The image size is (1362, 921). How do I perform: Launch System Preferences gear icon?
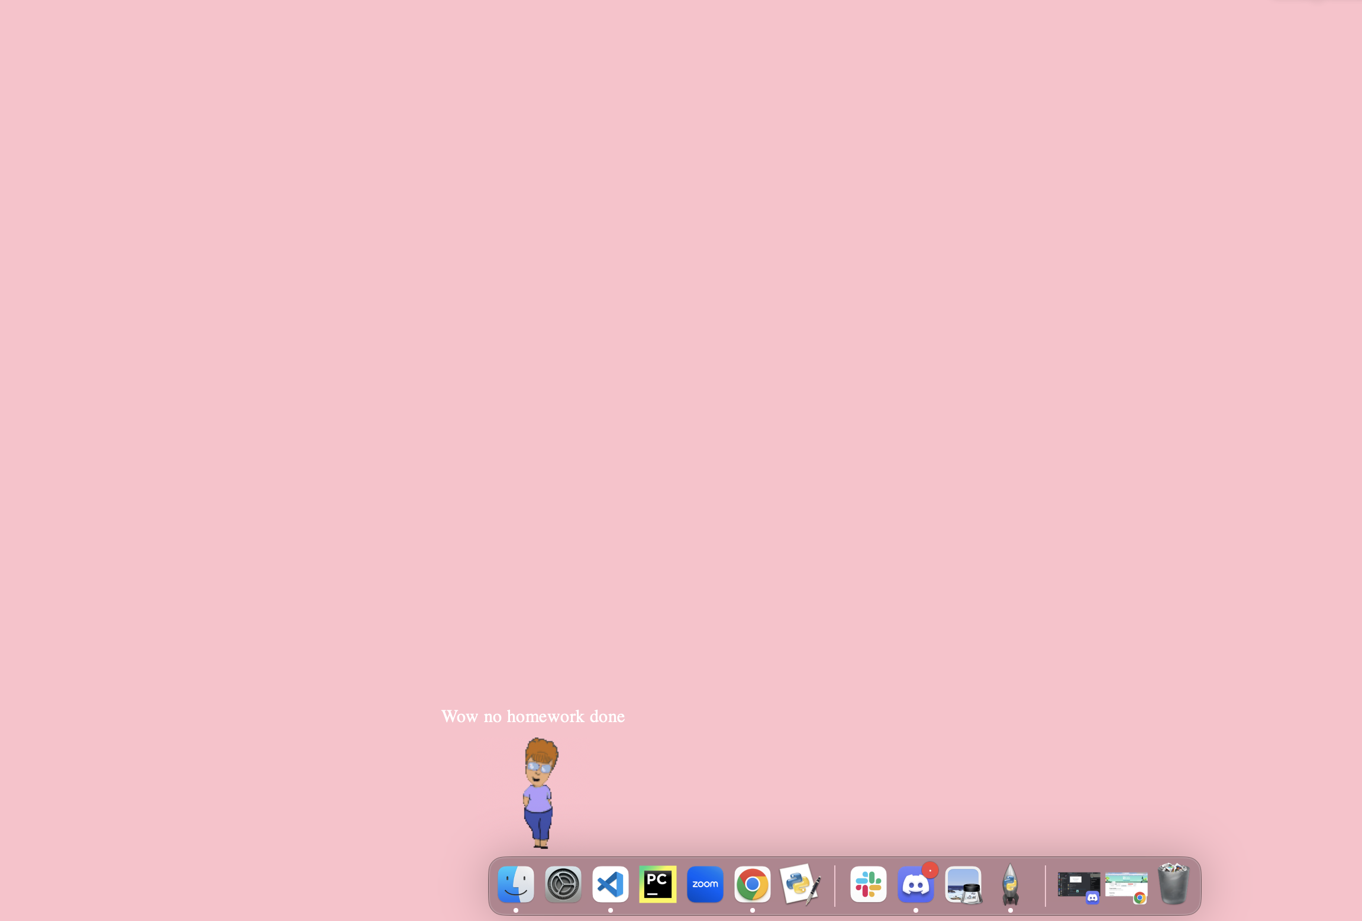coord(563,884)
